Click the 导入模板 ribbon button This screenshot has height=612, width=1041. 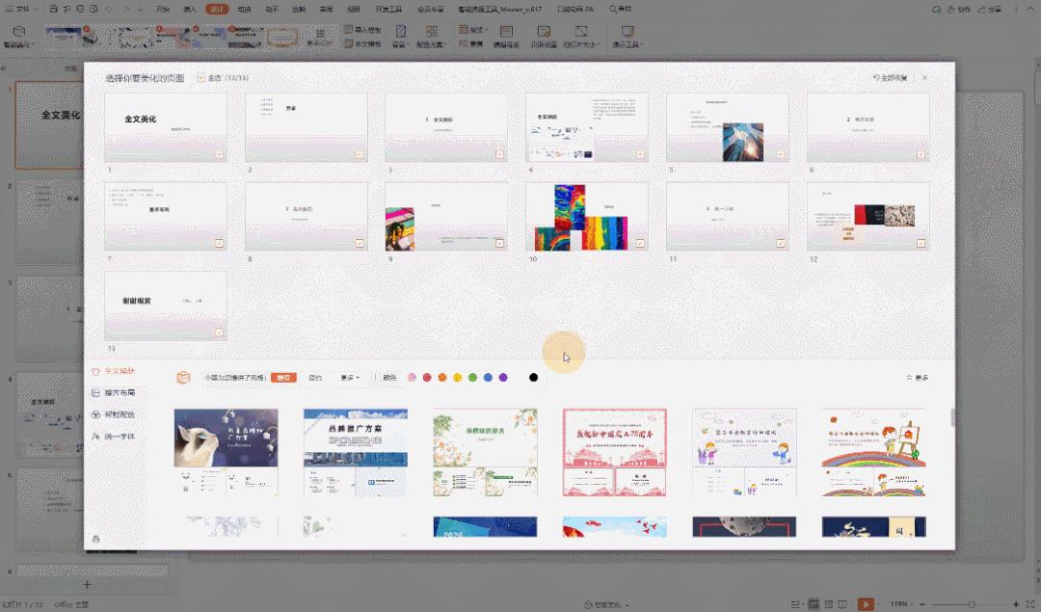[x=362, y=30]
